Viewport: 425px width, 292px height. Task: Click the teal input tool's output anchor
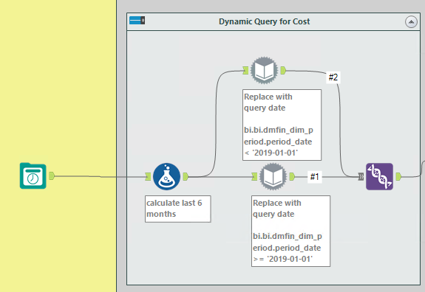(52, 176)
